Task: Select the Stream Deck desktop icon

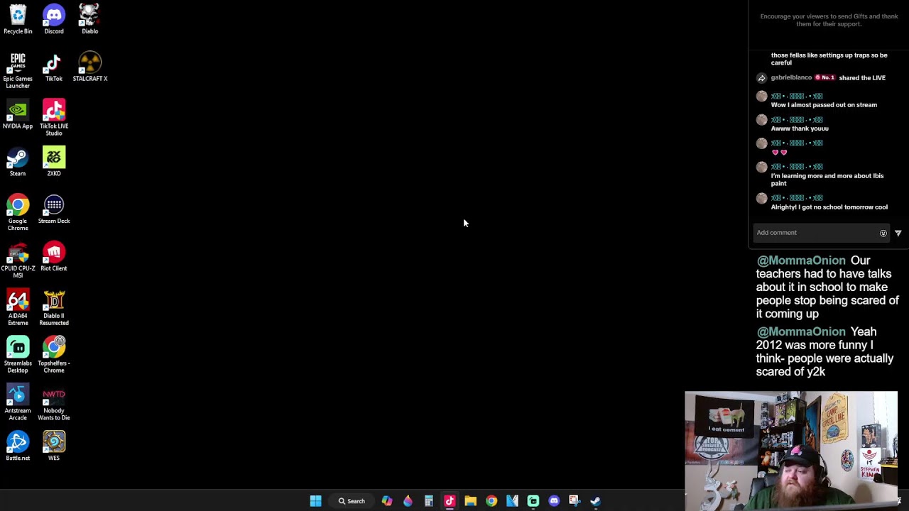Action: [54, 209]
